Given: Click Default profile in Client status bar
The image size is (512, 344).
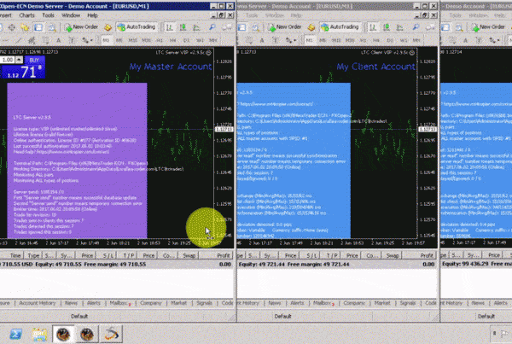Looking at the screenshot, I should (282, 316).
